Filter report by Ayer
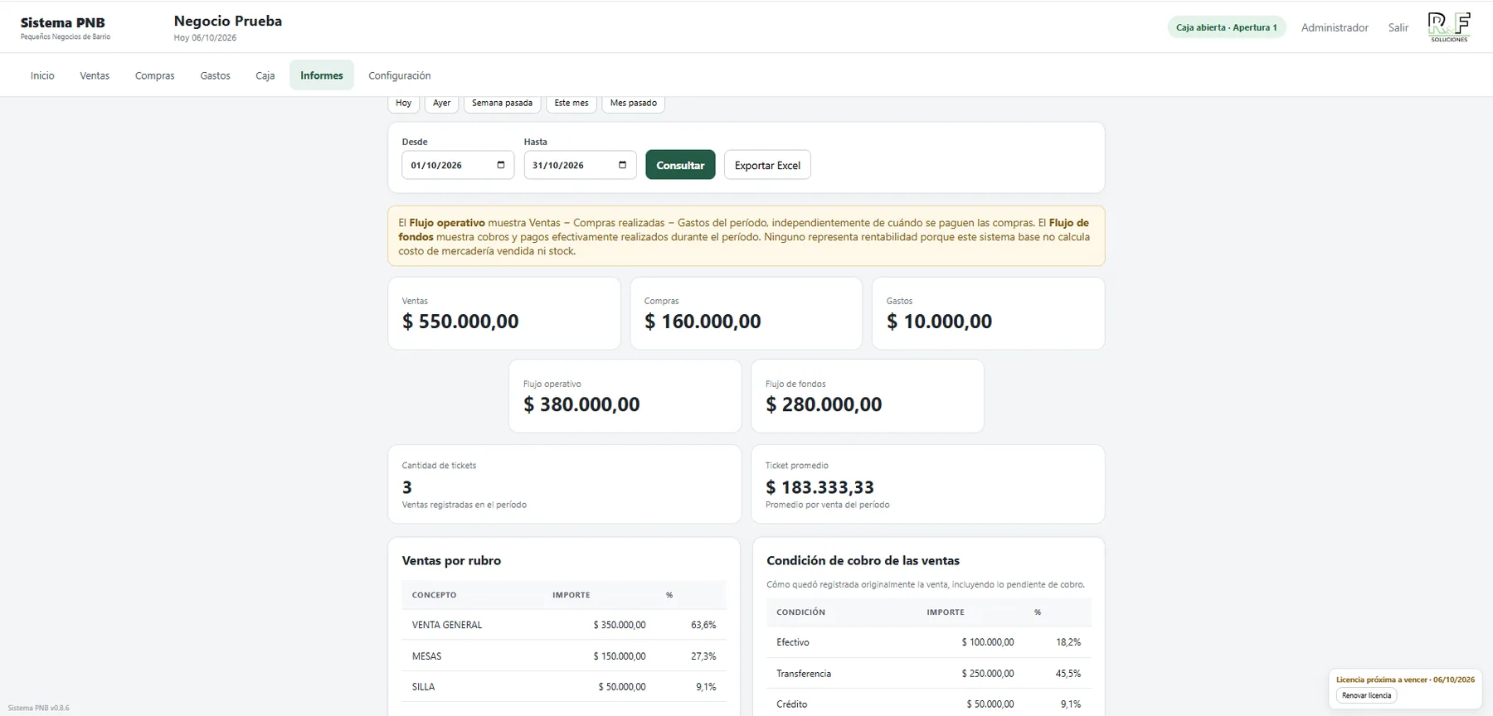The image size is (1493, 716). pos(442,104)
